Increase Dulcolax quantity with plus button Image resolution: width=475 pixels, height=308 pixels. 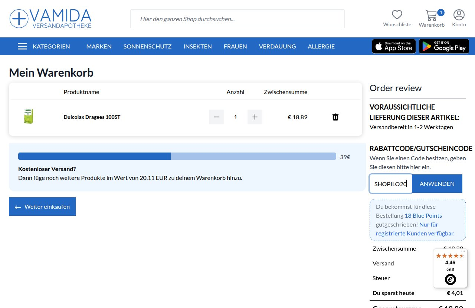pyautogui.click(x=255, y=117)
